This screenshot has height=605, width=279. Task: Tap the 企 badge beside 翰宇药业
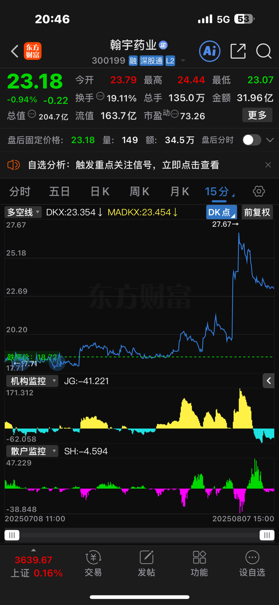pyautogui.click(x=163, y=45)
